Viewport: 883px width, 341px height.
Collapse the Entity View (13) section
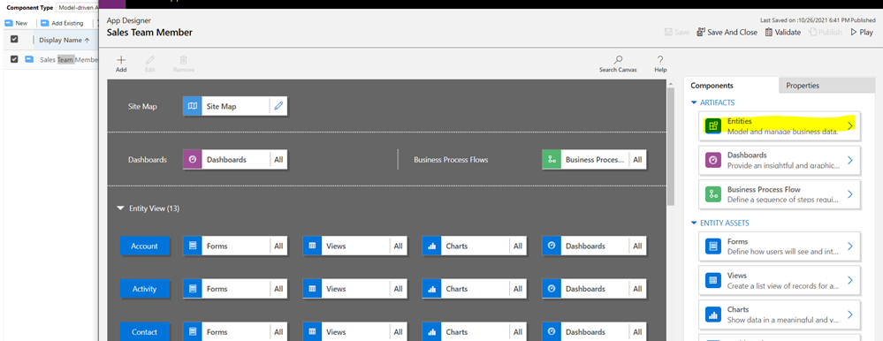pyautogui.click(x=120, y=208)
